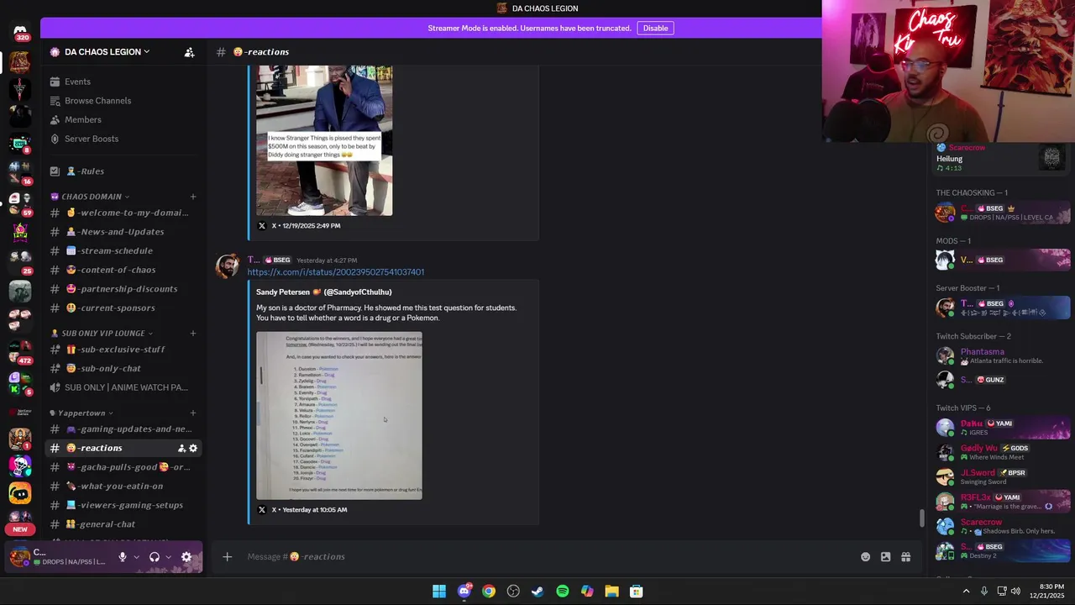This screenshot has width=1075, height=605.
Task: Add channel to Yappertown category
Action: 193,413
